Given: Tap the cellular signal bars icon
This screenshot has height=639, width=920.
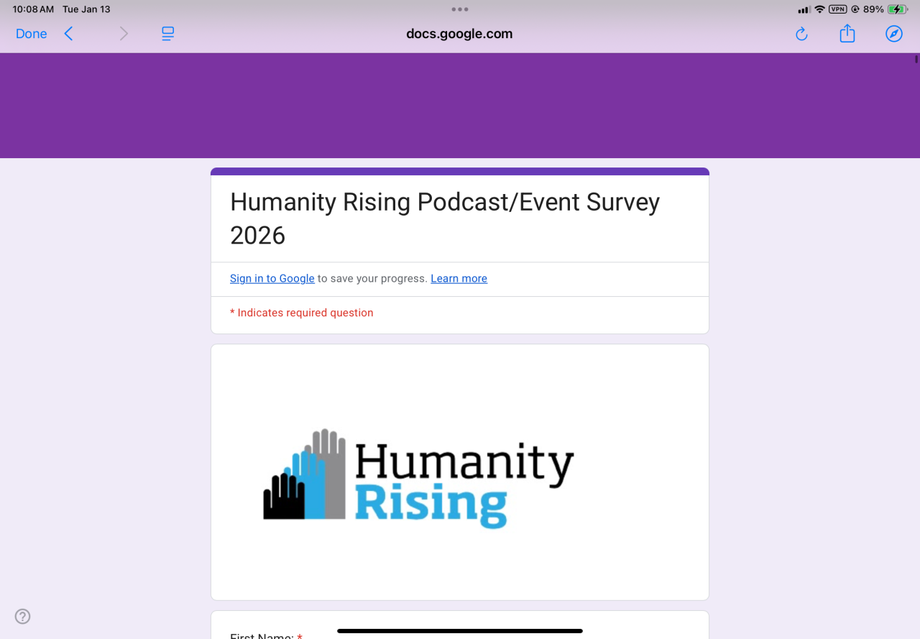Looking at the screenshot, I should (804, 10).
